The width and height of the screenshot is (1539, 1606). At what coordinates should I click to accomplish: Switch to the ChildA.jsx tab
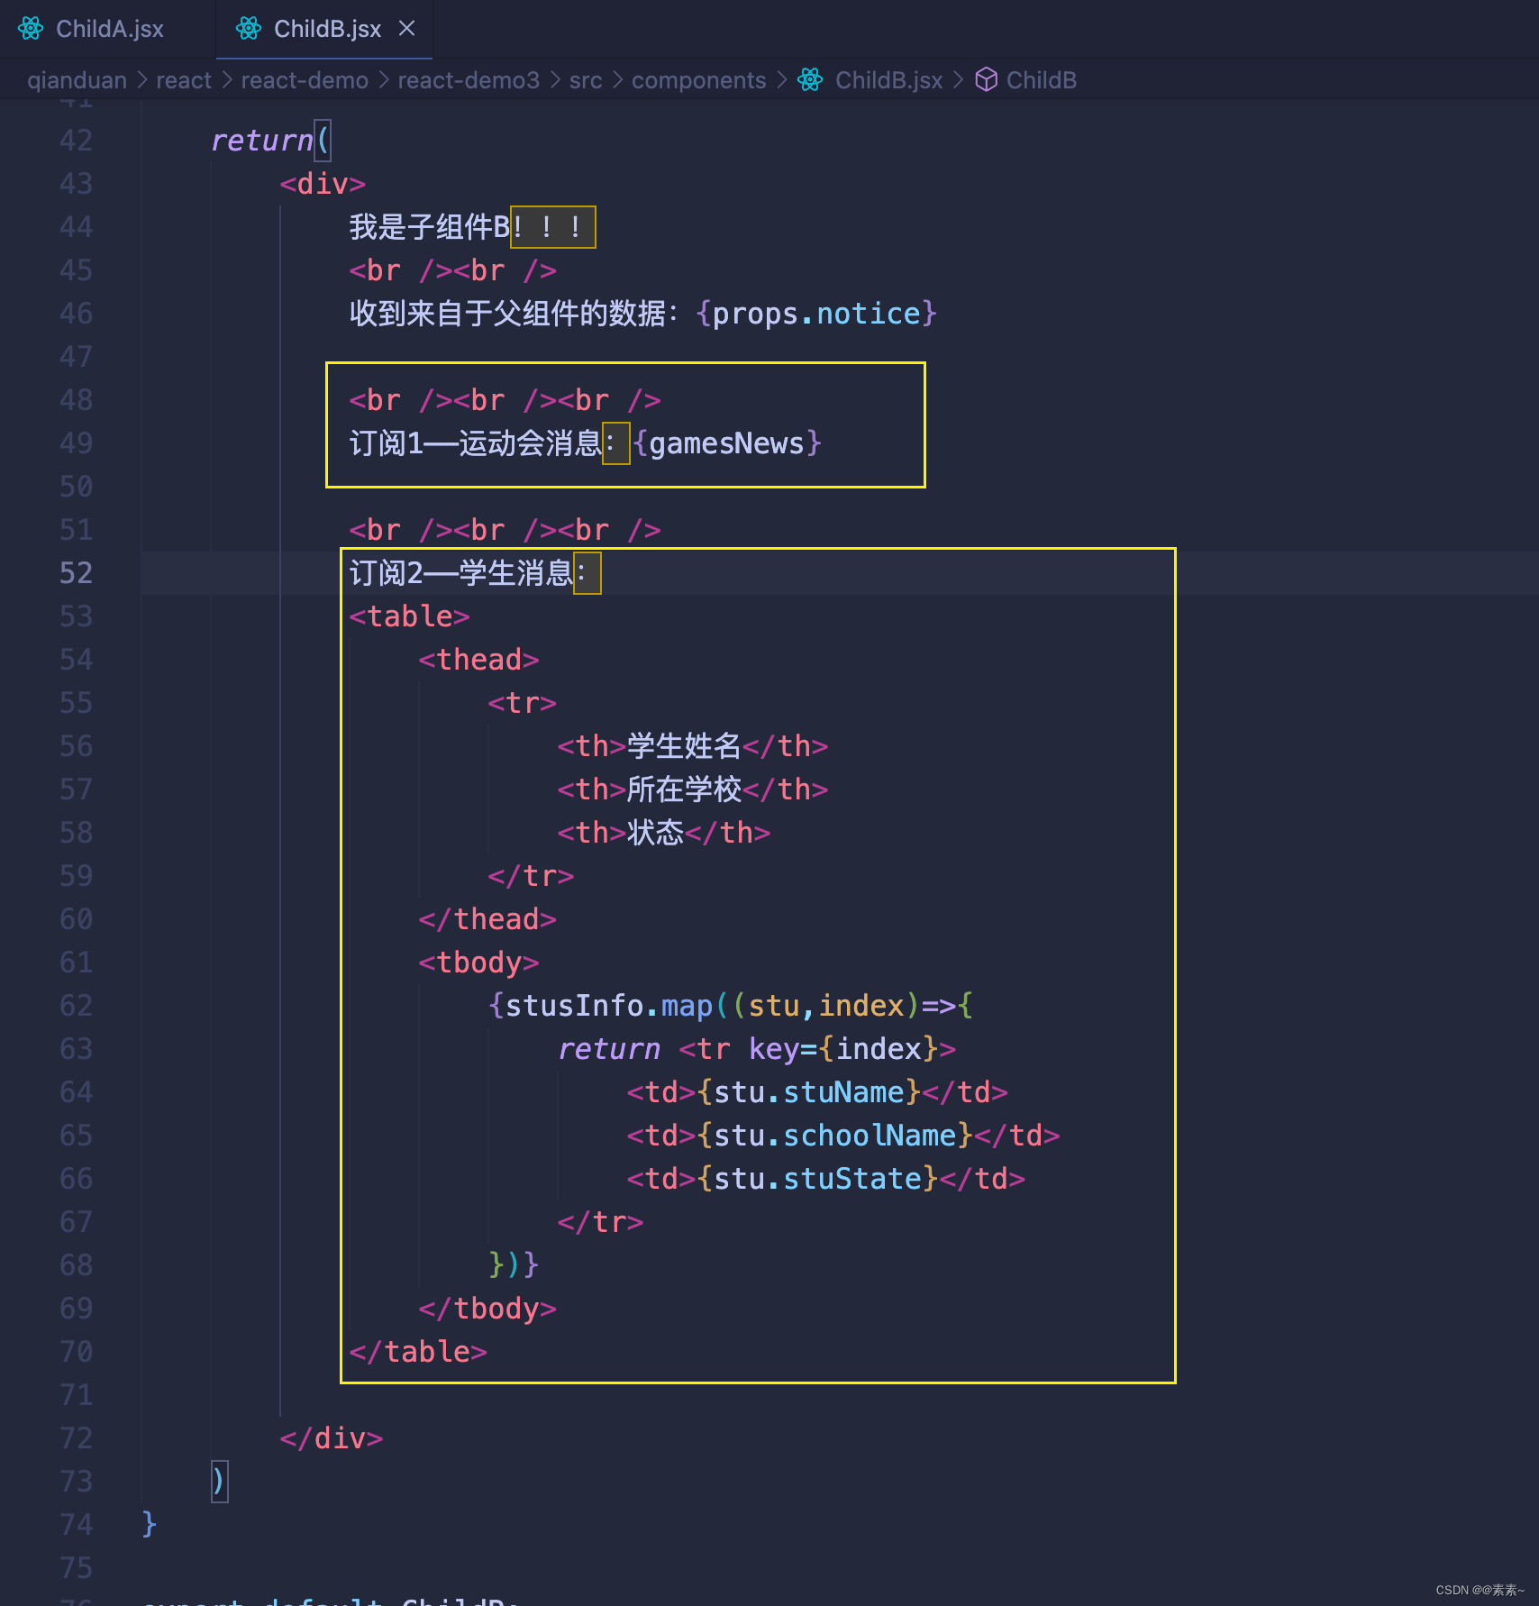pyautogui.click(x=110, y=28)
